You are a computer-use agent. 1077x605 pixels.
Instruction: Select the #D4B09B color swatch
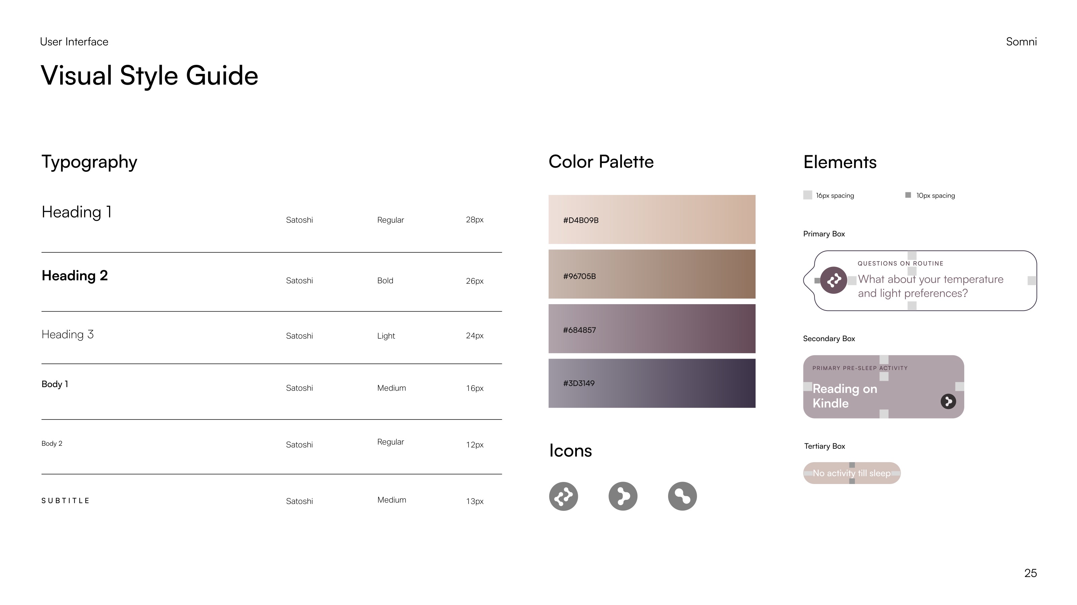click(652, 219)
